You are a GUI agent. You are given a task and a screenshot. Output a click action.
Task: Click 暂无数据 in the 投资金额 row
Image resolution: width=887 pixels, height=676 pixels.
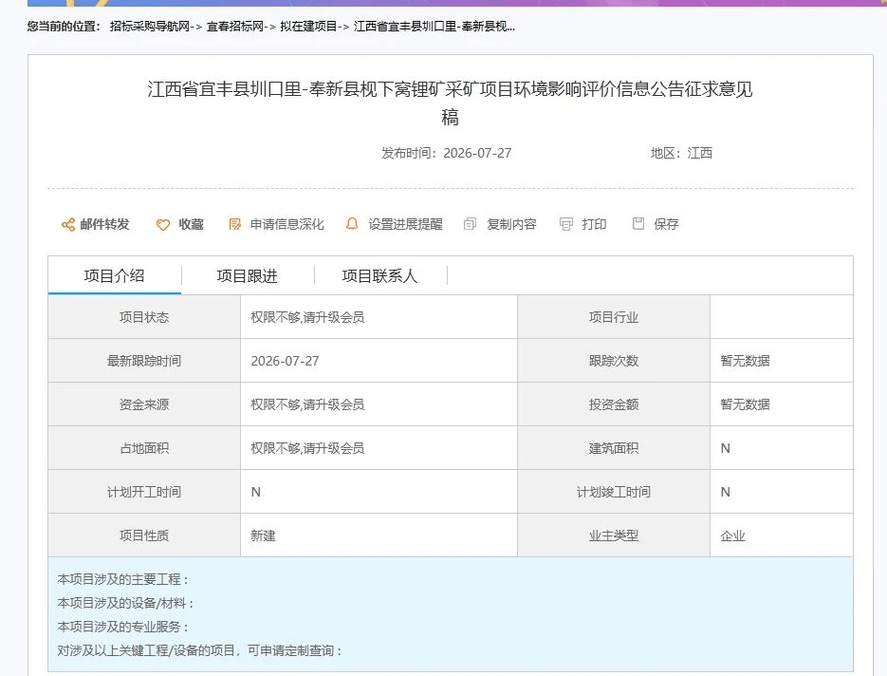pos(745,404)
